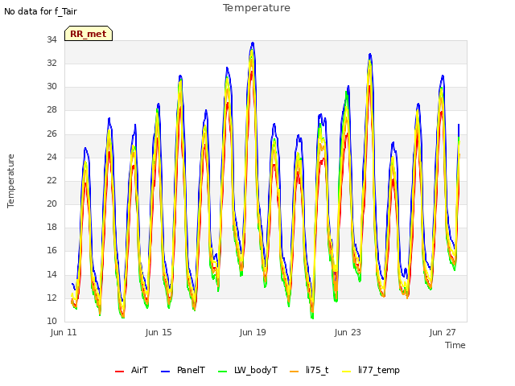Click the 26 y-axis tick label
This screenshot has width=515, height=386.
tap(51, 133)
